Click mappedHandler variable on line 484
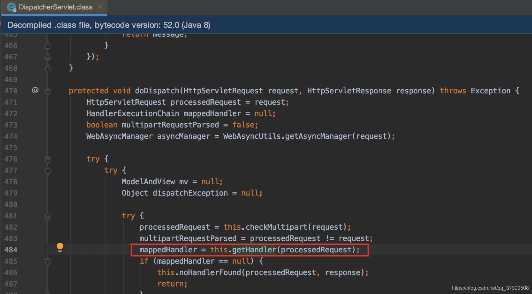The width and height of the screenshot is (532, 294). [x=168, y=250]
